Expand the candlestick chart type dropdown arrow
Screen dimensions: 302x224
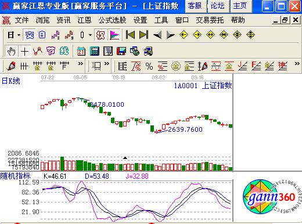(x=90, y=35)
